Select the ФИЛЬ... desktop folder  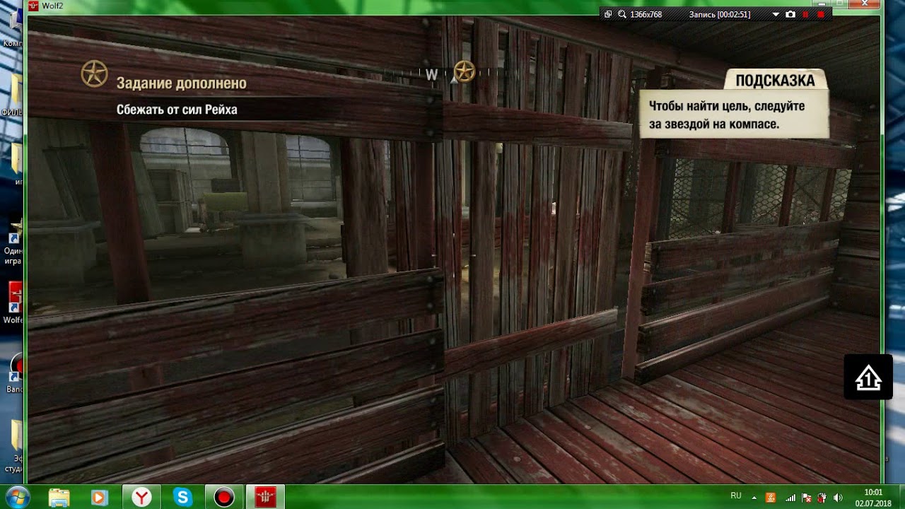coord(13,95)
